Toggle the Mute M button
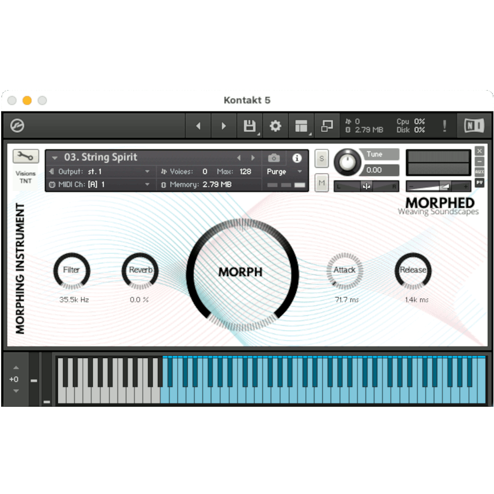Screen dimensions: 494x494 pyautogui.click(x=322, y=183)
